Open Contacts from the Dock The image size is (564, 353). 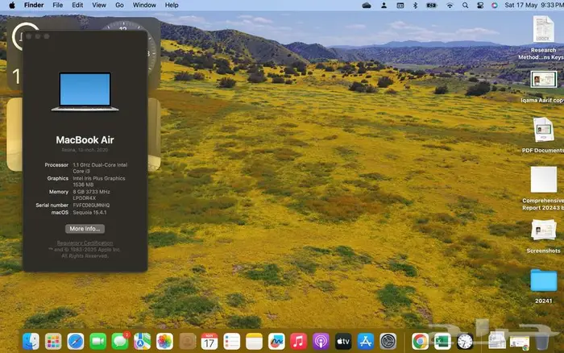click(187, 341)
